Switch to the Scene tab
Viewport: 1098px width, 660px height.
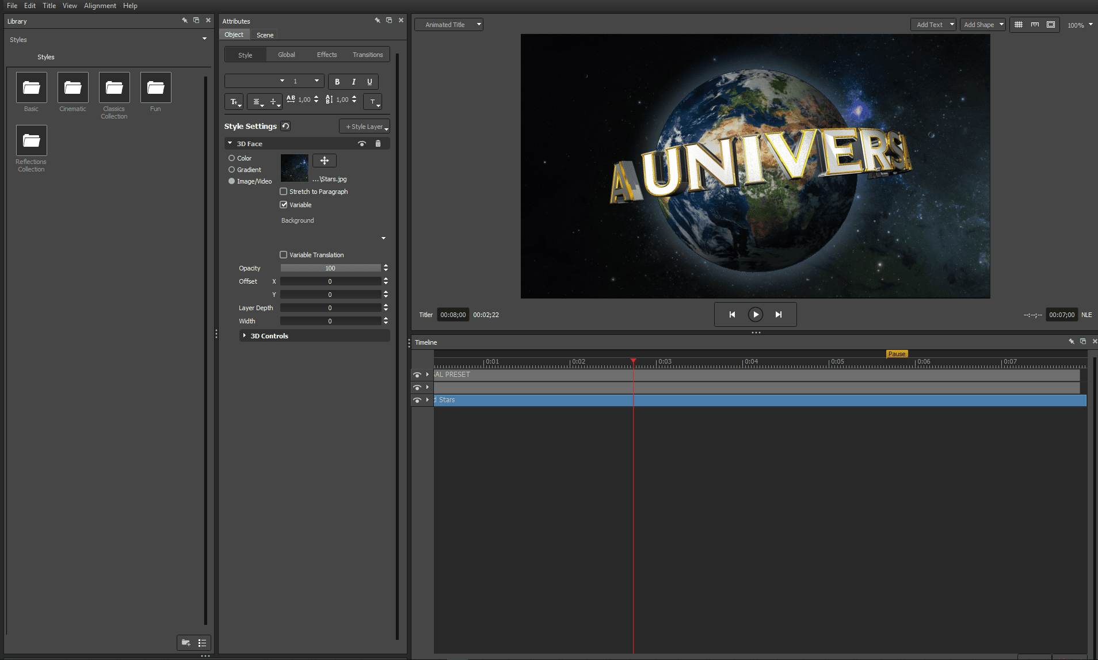click(x=265, y=35)
